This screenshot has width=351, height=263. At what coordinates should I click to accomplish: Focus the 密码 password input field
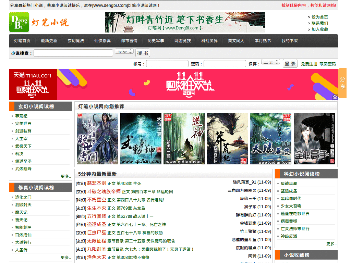pyautogui.click(x=225, y=64)
